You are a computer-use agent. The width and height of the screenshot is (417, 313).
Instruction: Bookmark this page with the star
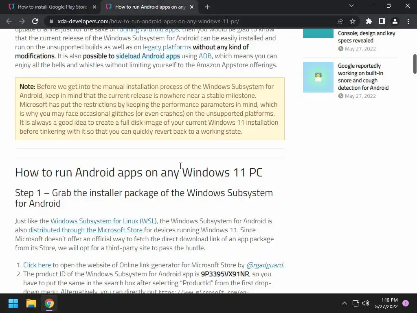pyautogui.click(x=353, y=21)
